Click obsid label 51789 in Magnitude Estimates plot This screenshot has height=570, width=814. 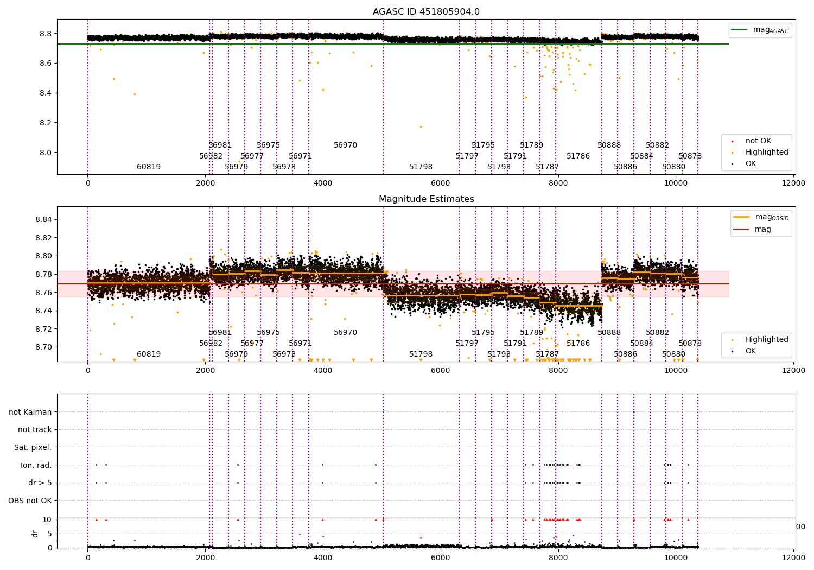[x=531, y=333]
